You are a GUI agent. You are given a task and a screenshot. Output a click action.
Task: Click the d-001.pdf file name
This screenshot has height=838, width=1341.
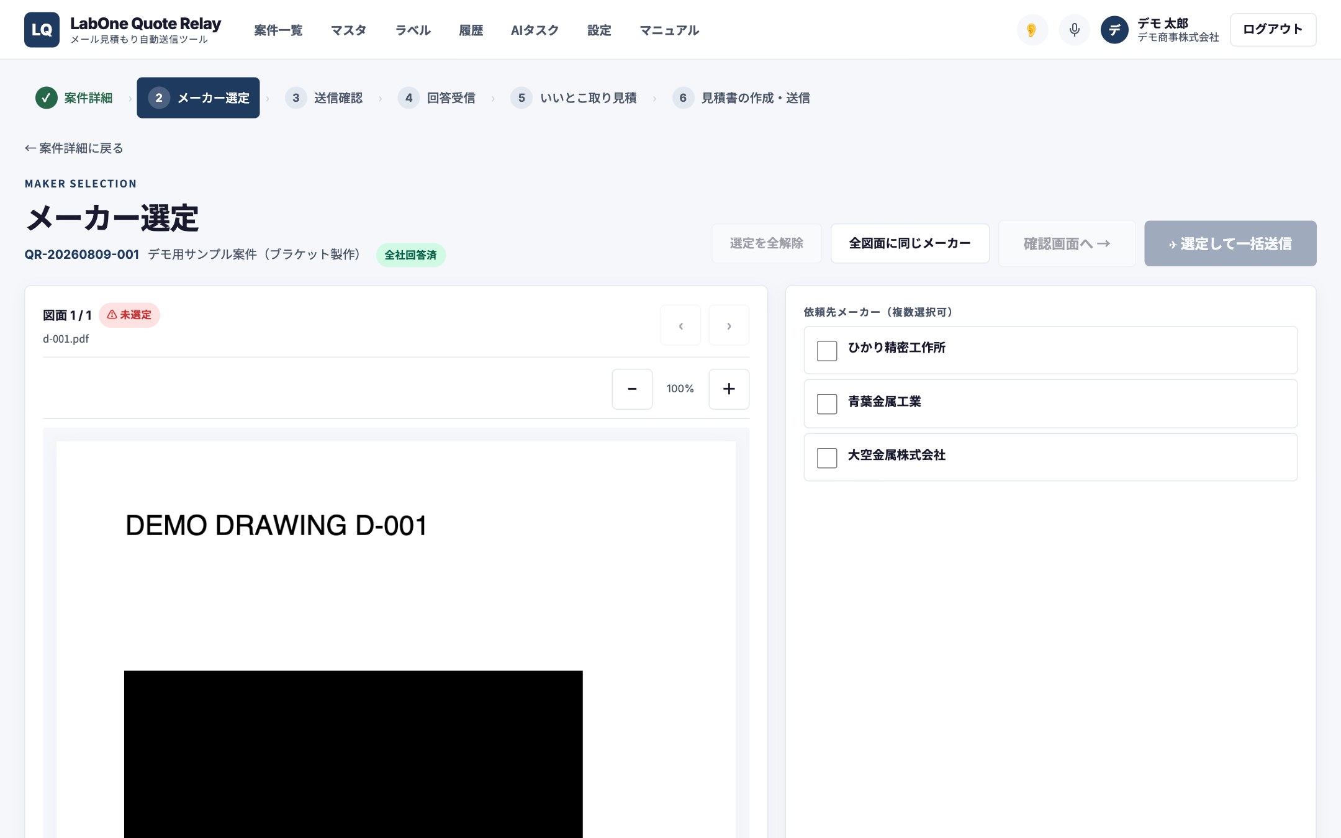click(x=66, y=339)
